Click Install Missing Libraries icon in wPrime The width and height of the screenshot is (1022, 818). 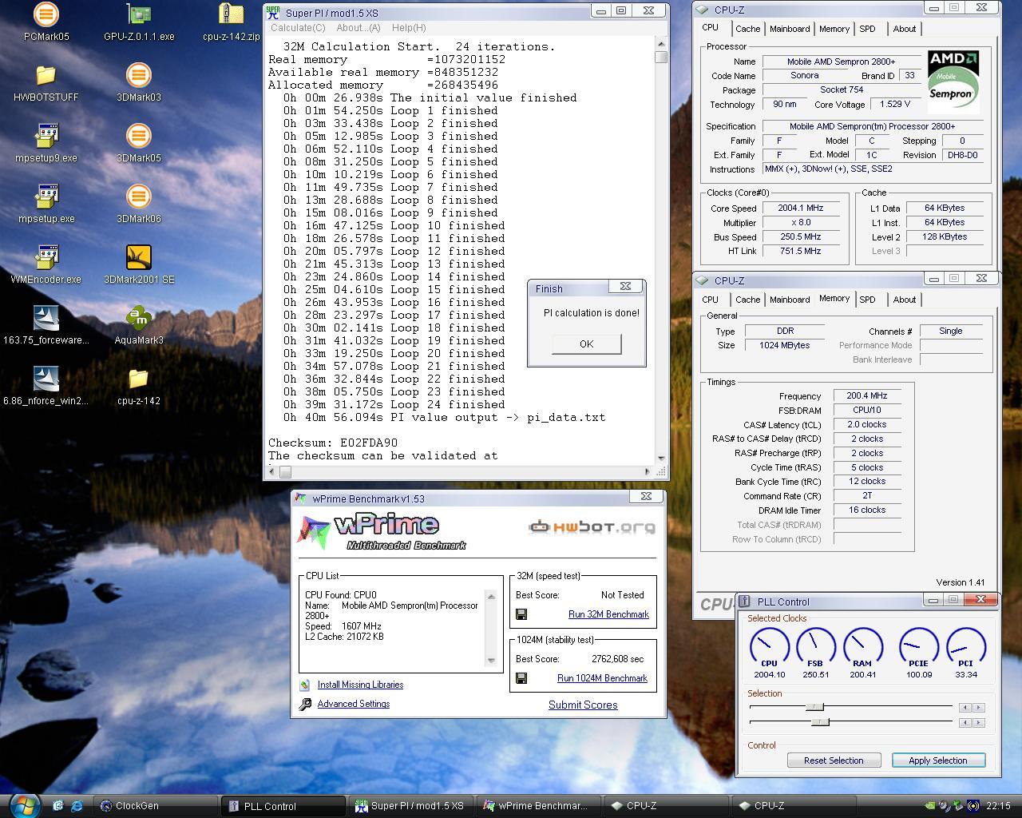pos(304,685)
